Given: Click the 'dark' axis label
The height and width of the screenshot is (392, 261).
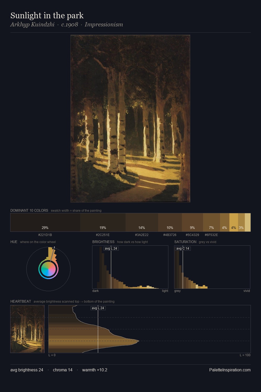Looking at the screenshot, I should pos(96,291).
